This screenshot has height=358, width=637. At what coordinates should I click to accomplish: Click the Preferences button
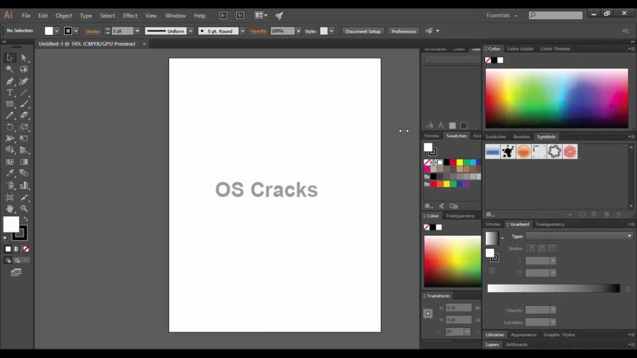403,31
